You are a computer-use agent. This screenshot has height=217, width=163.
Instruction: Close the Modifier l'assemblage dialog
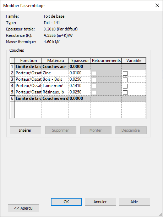(x=157, y=5)
